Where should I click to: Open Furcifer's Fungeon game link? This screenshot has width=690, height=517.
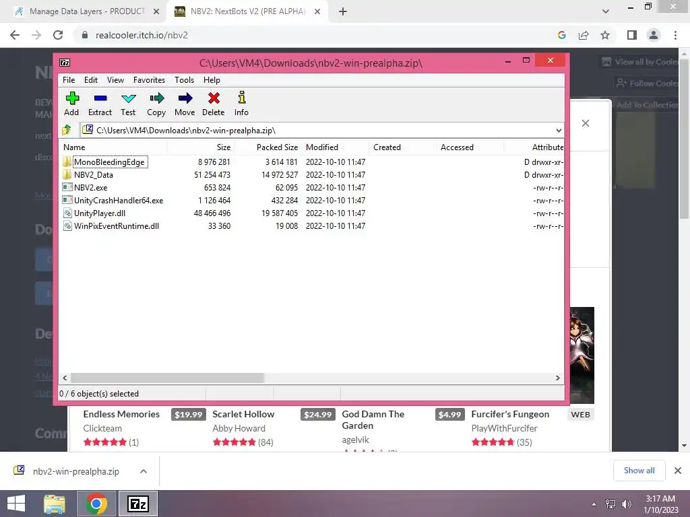510,414
